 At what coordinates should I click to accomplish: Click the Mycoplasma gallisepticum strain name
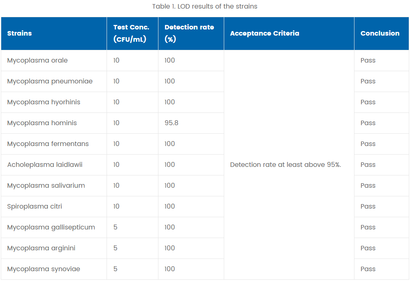click(51, 227)
